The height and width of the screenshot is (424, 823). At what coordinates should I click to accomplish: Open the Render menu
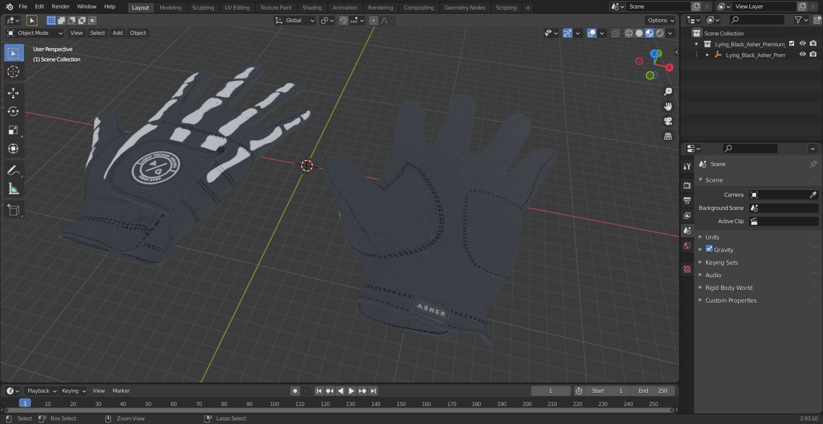[60, 7]
